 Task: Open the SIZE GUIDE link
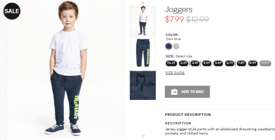pyautogui.click(x=175, y=73)
